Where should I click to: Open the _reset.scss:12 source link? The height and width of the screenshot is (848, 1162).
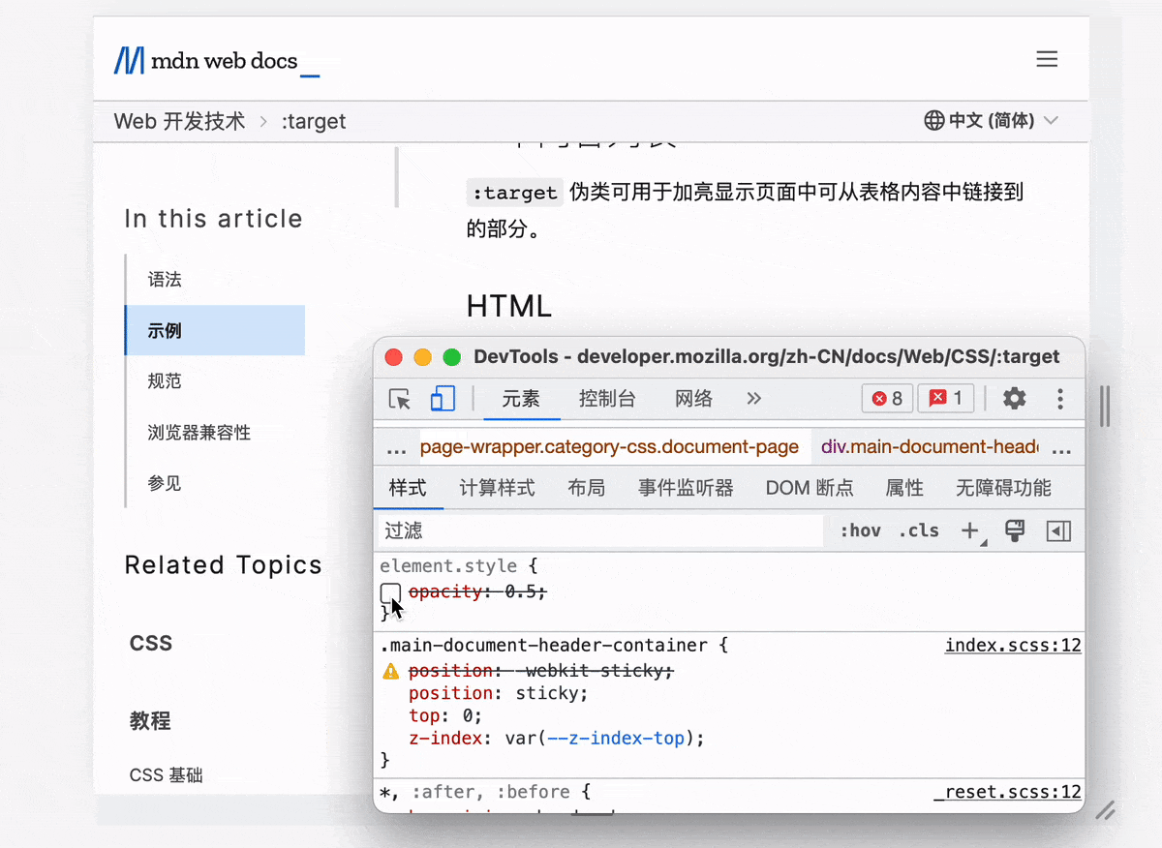tap(1007, 792)
